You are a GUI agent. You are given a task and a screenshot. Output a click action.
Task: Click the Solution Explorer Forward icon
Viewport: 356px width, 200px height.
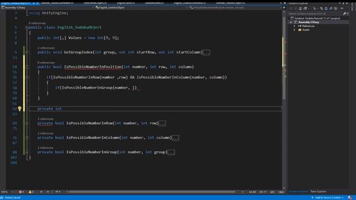pos(295,8)
